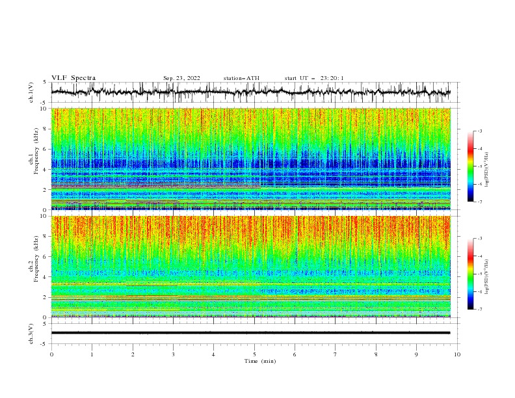The image size is (515, 398).
Task: Click the ch.3 flat waveform trace
Action: point(250,333)
